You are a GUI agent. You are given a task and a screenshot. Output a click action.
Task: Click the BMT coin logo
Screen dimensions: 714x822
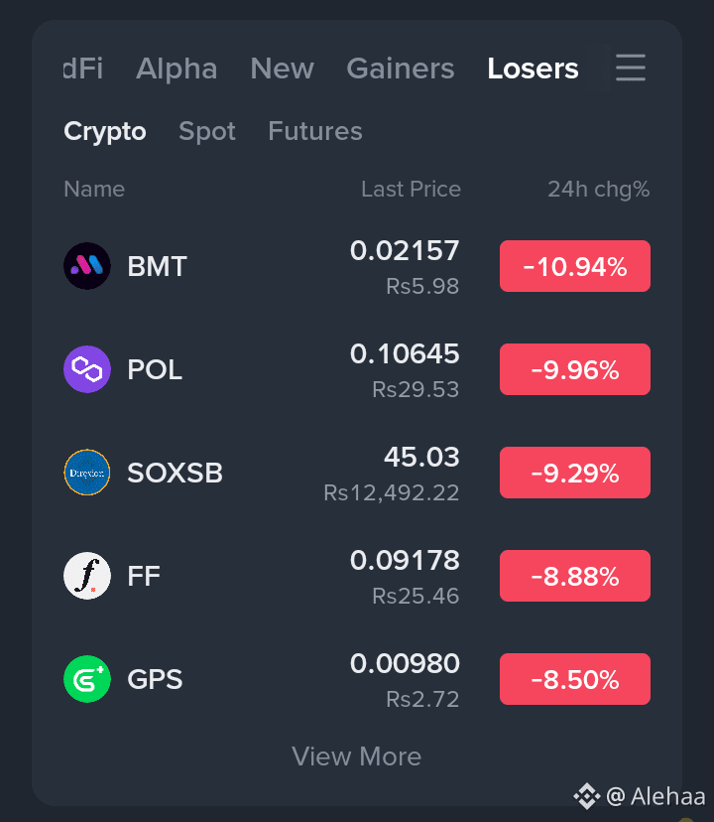point(87,266)
